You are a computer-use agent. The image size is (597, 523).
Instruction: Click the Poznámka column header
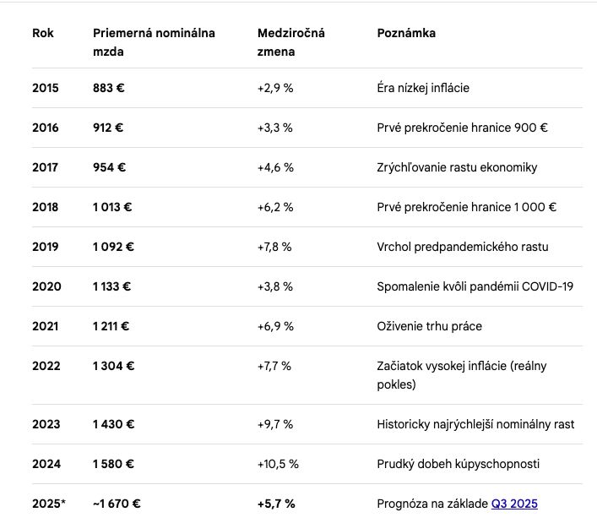coord(406,33)
